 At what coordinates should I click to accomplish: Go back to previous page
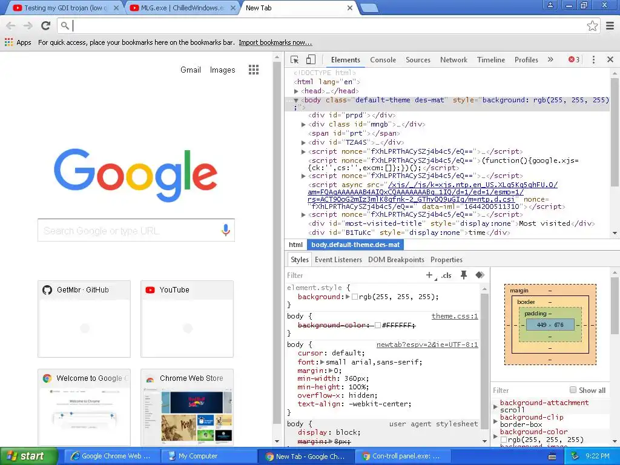pyautogui.click(x=11, y=25)
